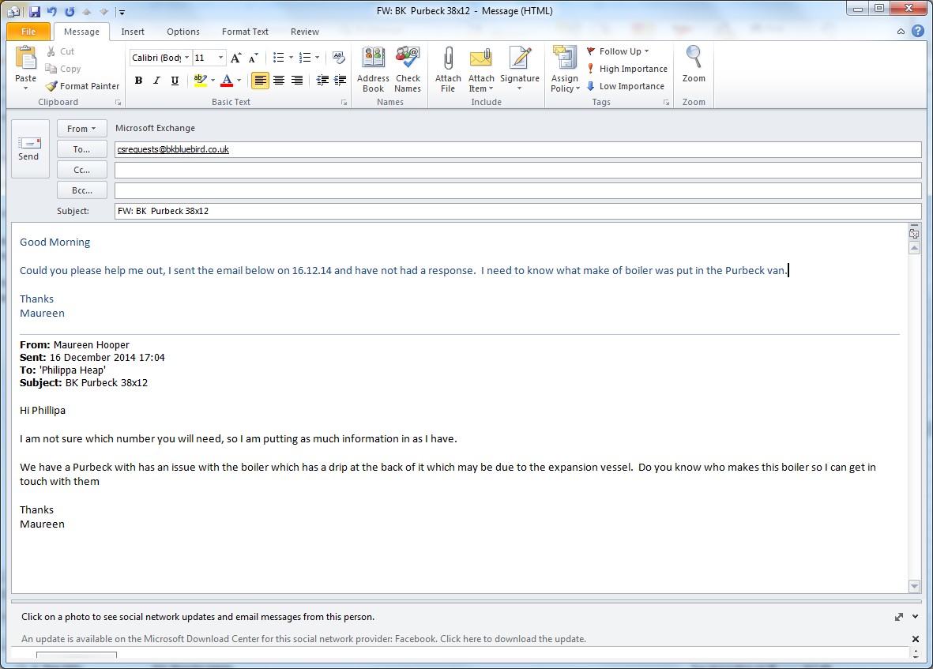Click the Attach Item envelope icon
The width and height of the screenshot is (933, 669).
click(481, 58)
